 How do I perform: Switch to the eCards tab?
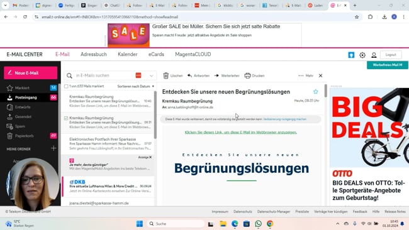click(x=156, y=54)
